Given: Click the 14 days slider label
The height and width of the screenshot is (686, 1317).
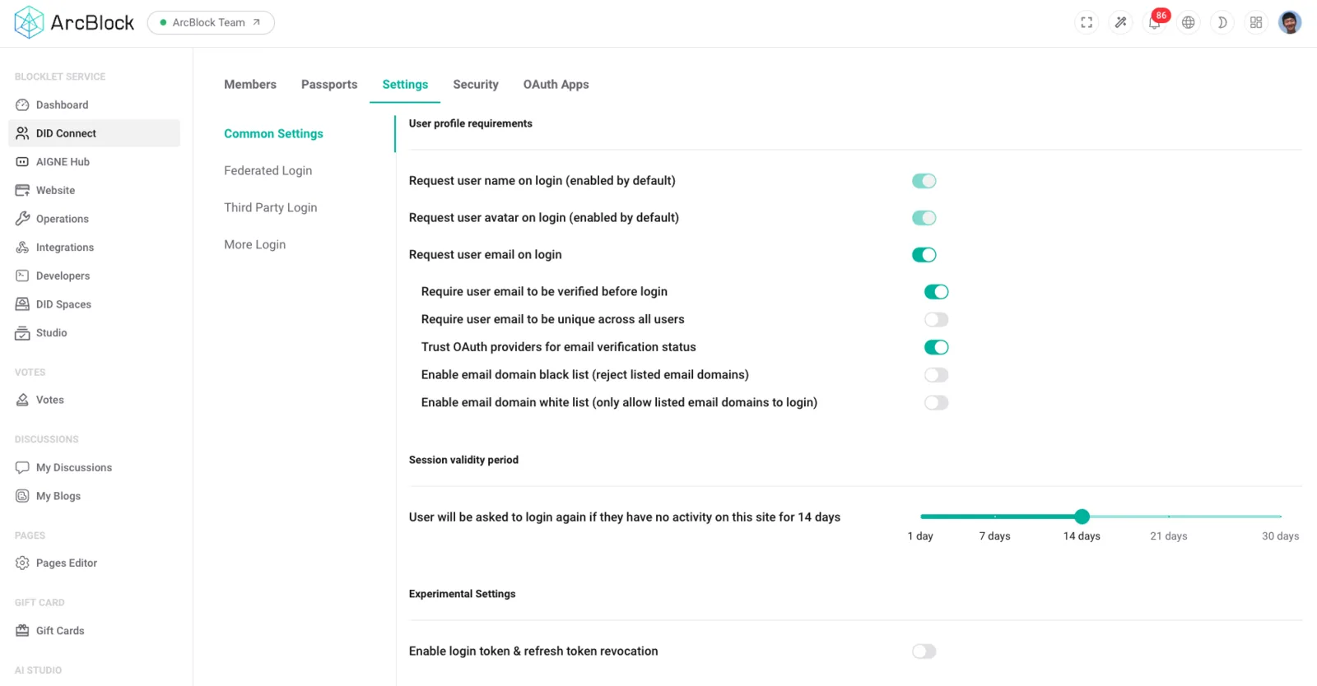Looking at the screenshot, I should pyautogui.click(x=1082, y=536).
